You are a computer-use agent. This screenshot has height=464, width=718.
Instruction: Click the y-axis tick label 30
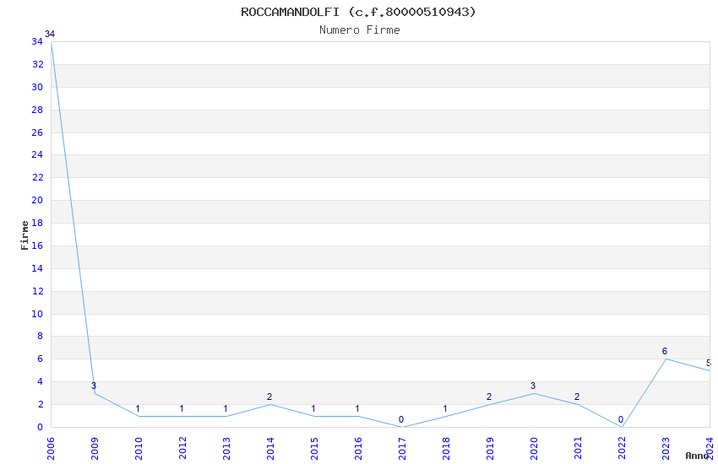37,87
